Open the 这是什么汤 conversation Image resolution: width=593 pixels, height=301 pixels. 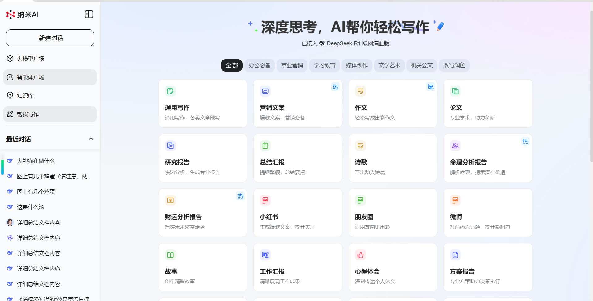tap(30, 207)
